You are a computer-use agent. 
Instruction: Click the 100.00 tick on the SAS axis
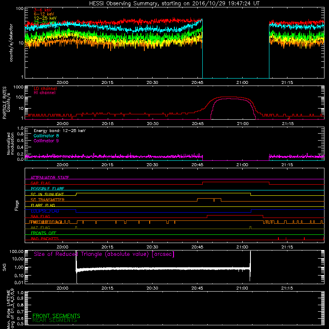pos(16,251)
